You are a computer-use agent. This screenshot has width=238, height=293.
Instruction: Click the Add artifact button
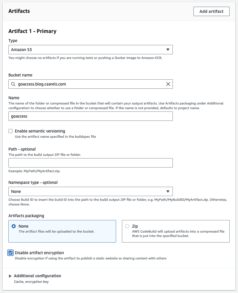pos(211,11)
